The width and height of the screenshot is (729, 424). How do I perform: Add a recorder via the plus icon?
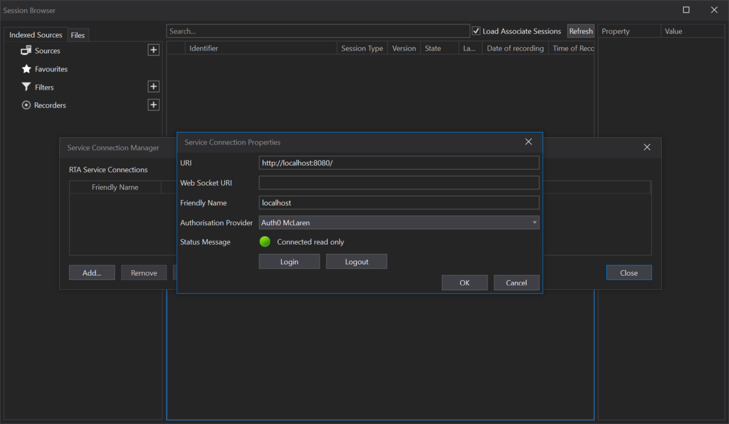pyautogui.click(x=153, y=104)
